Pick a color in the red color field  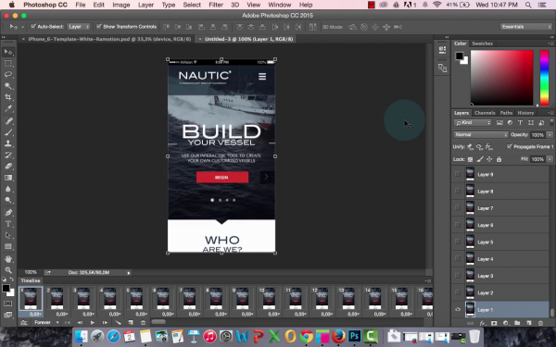[501, 78]
